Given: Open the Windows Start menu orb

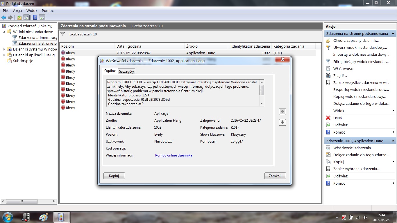Looking at the screenshot, I should [8, 217].
